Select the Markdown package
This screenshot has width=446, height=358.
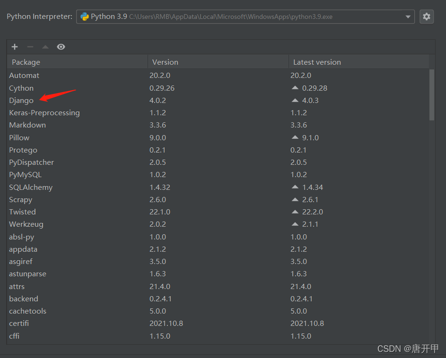27,125
